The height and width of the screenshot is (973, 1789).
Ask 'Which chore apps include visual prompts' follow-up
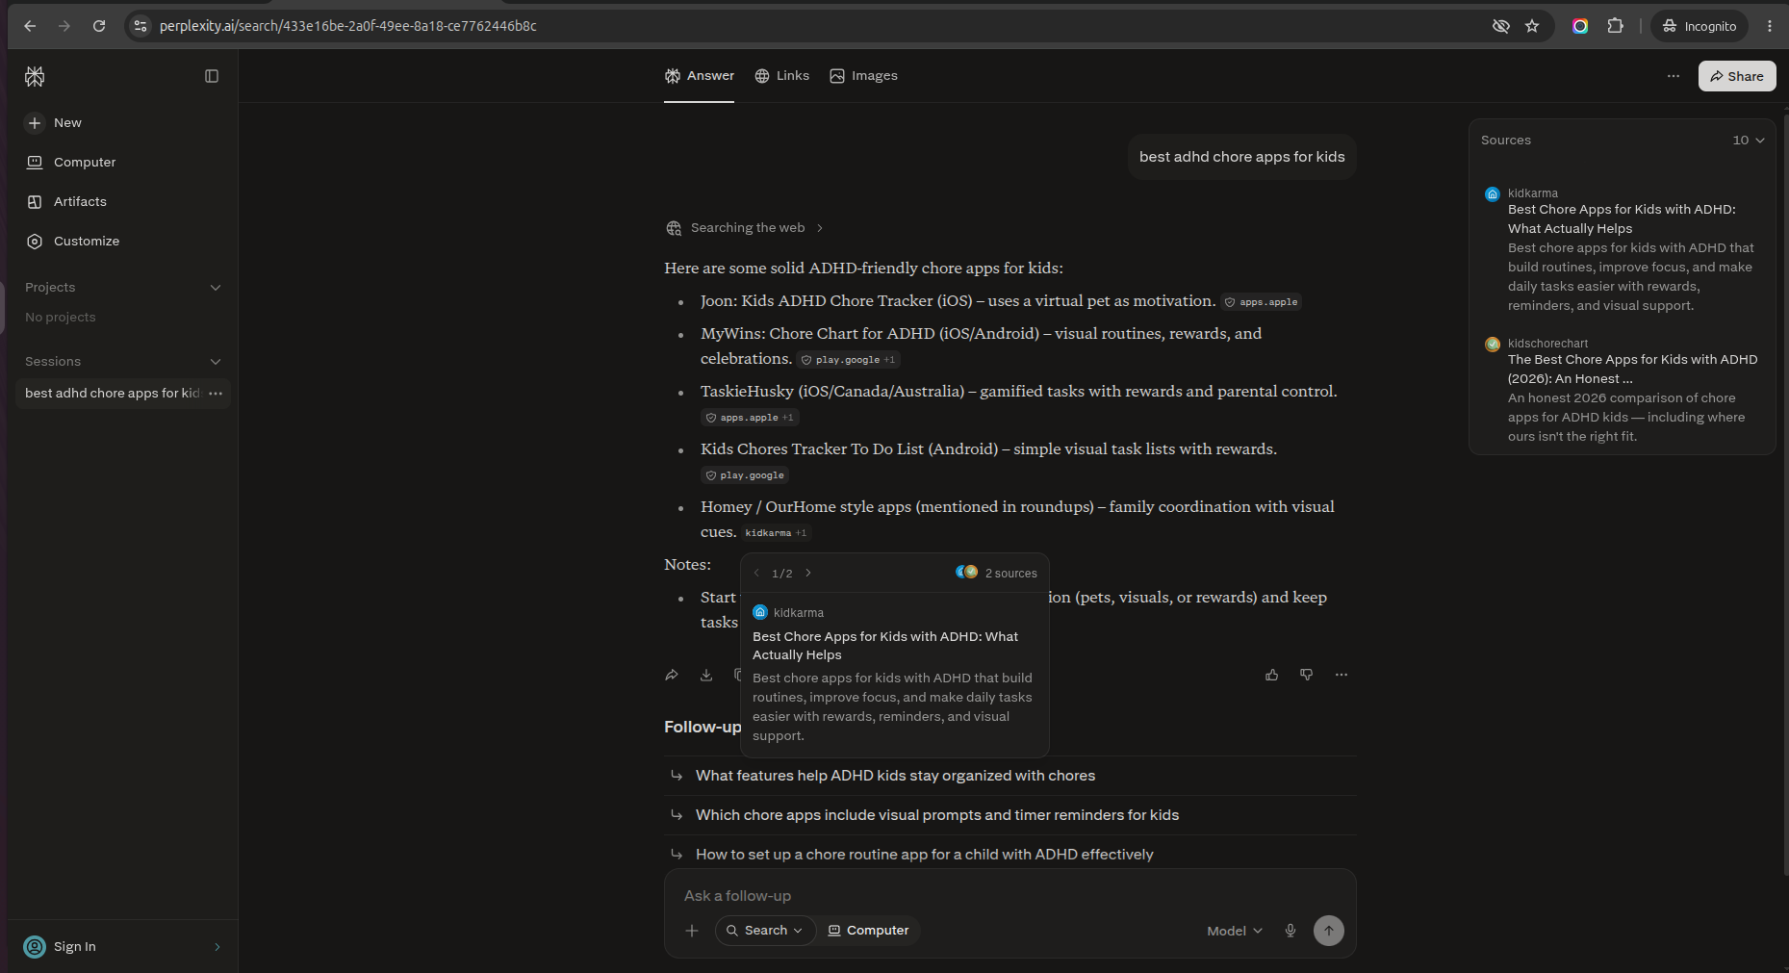pyautogui.click(x=1010, y=815)
